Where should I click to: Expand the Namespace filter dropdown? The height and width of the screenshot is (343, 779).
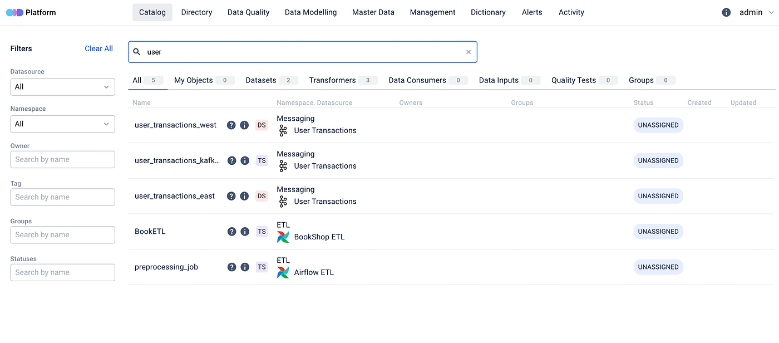(62, 124)
